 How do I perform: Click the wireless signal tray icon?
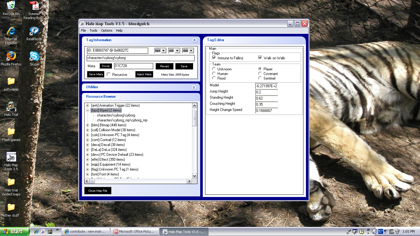(x=397, y=231)
